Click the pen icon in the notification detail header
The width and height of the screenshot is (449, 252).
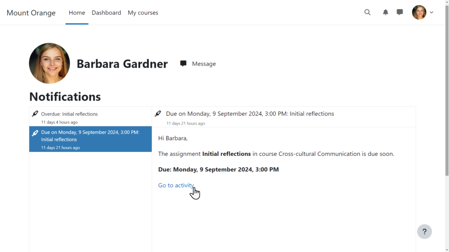[158, 113]
